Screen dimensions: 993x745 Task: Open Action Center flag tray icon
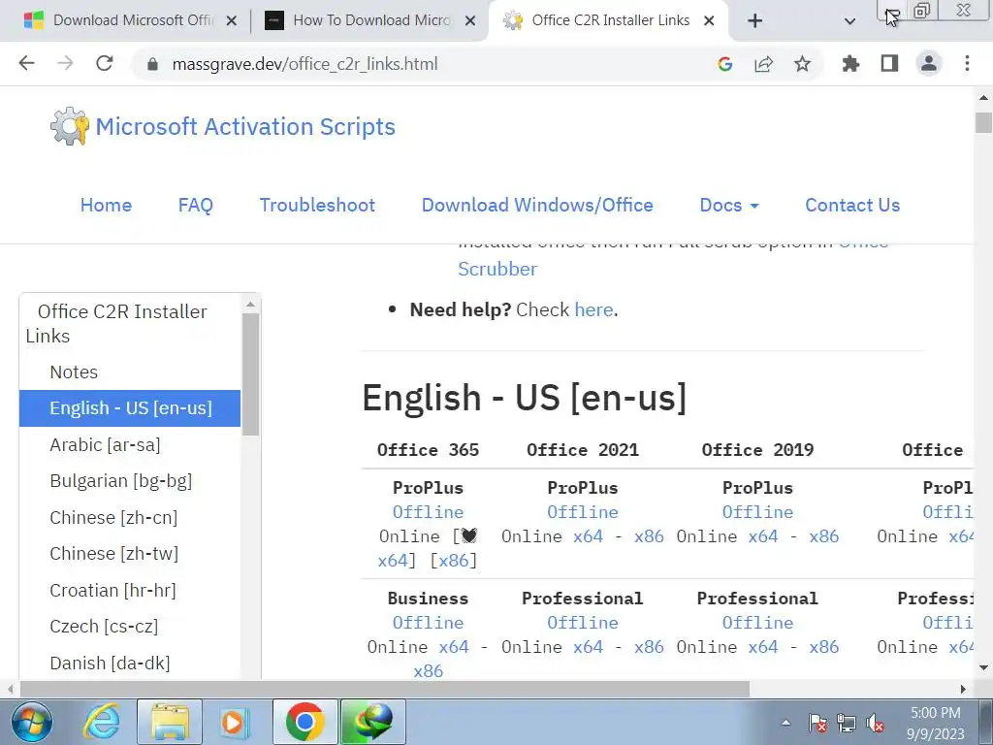tap(817, 723)
